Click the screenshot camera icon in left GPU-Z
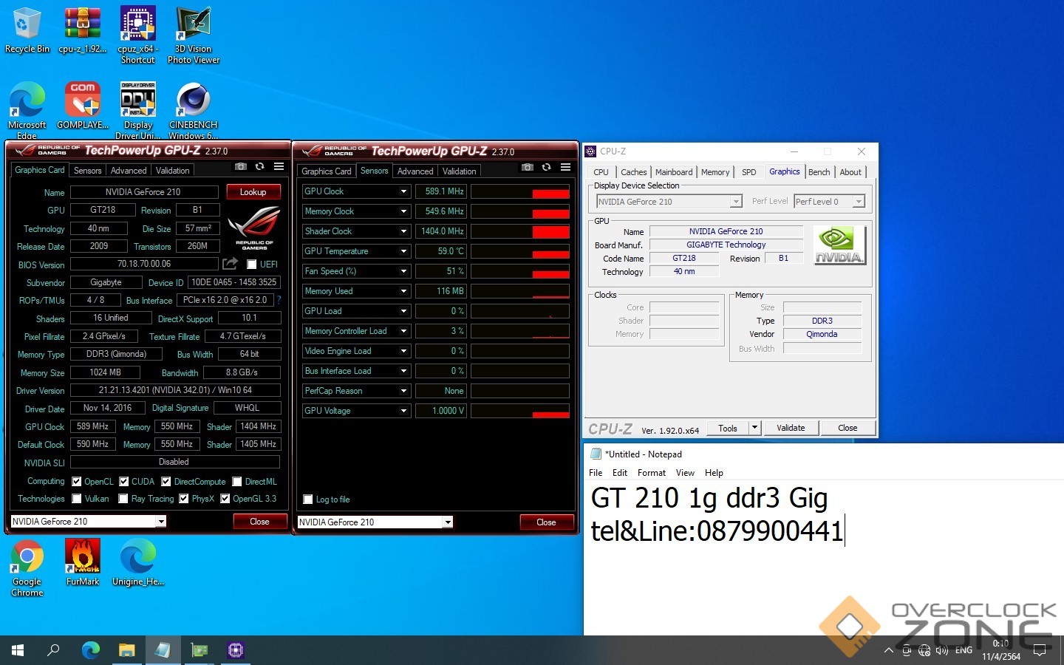 tap(240, 167)
